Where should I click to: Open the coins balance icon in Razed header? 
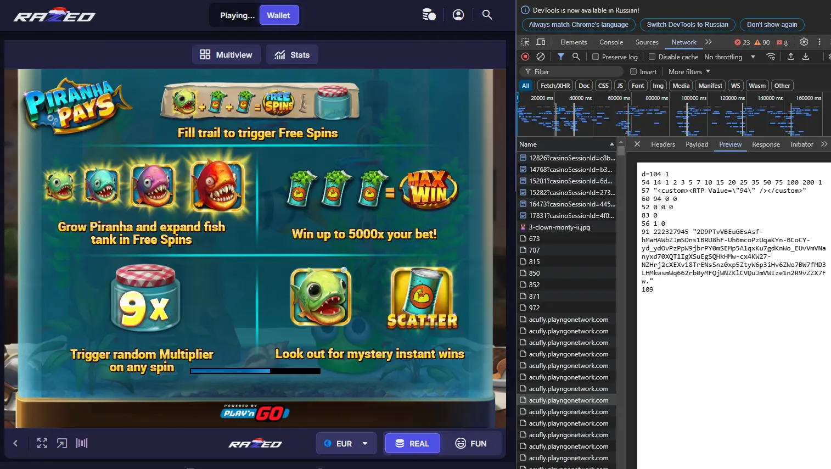tap(429, 15)
